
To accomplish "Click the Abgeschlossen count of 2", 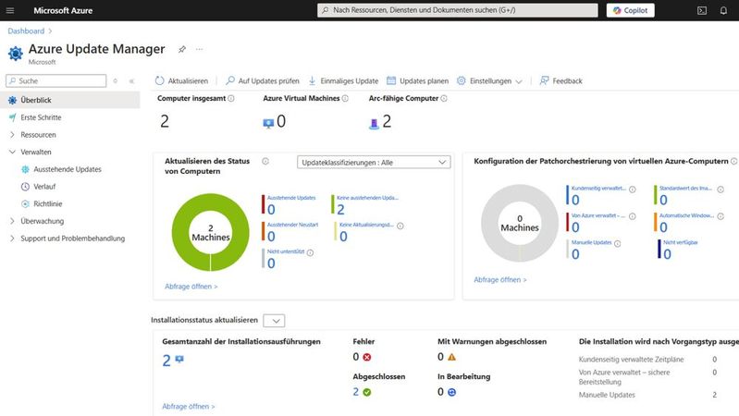I will pyautogui.click(x=356, y=392).
